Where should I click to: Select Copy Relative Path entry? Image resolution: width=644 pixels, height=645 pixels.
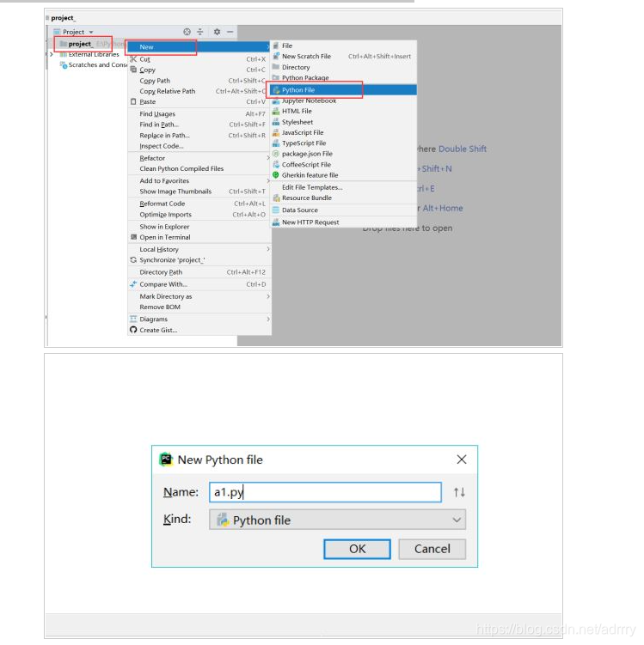click(x=199, y=91)
